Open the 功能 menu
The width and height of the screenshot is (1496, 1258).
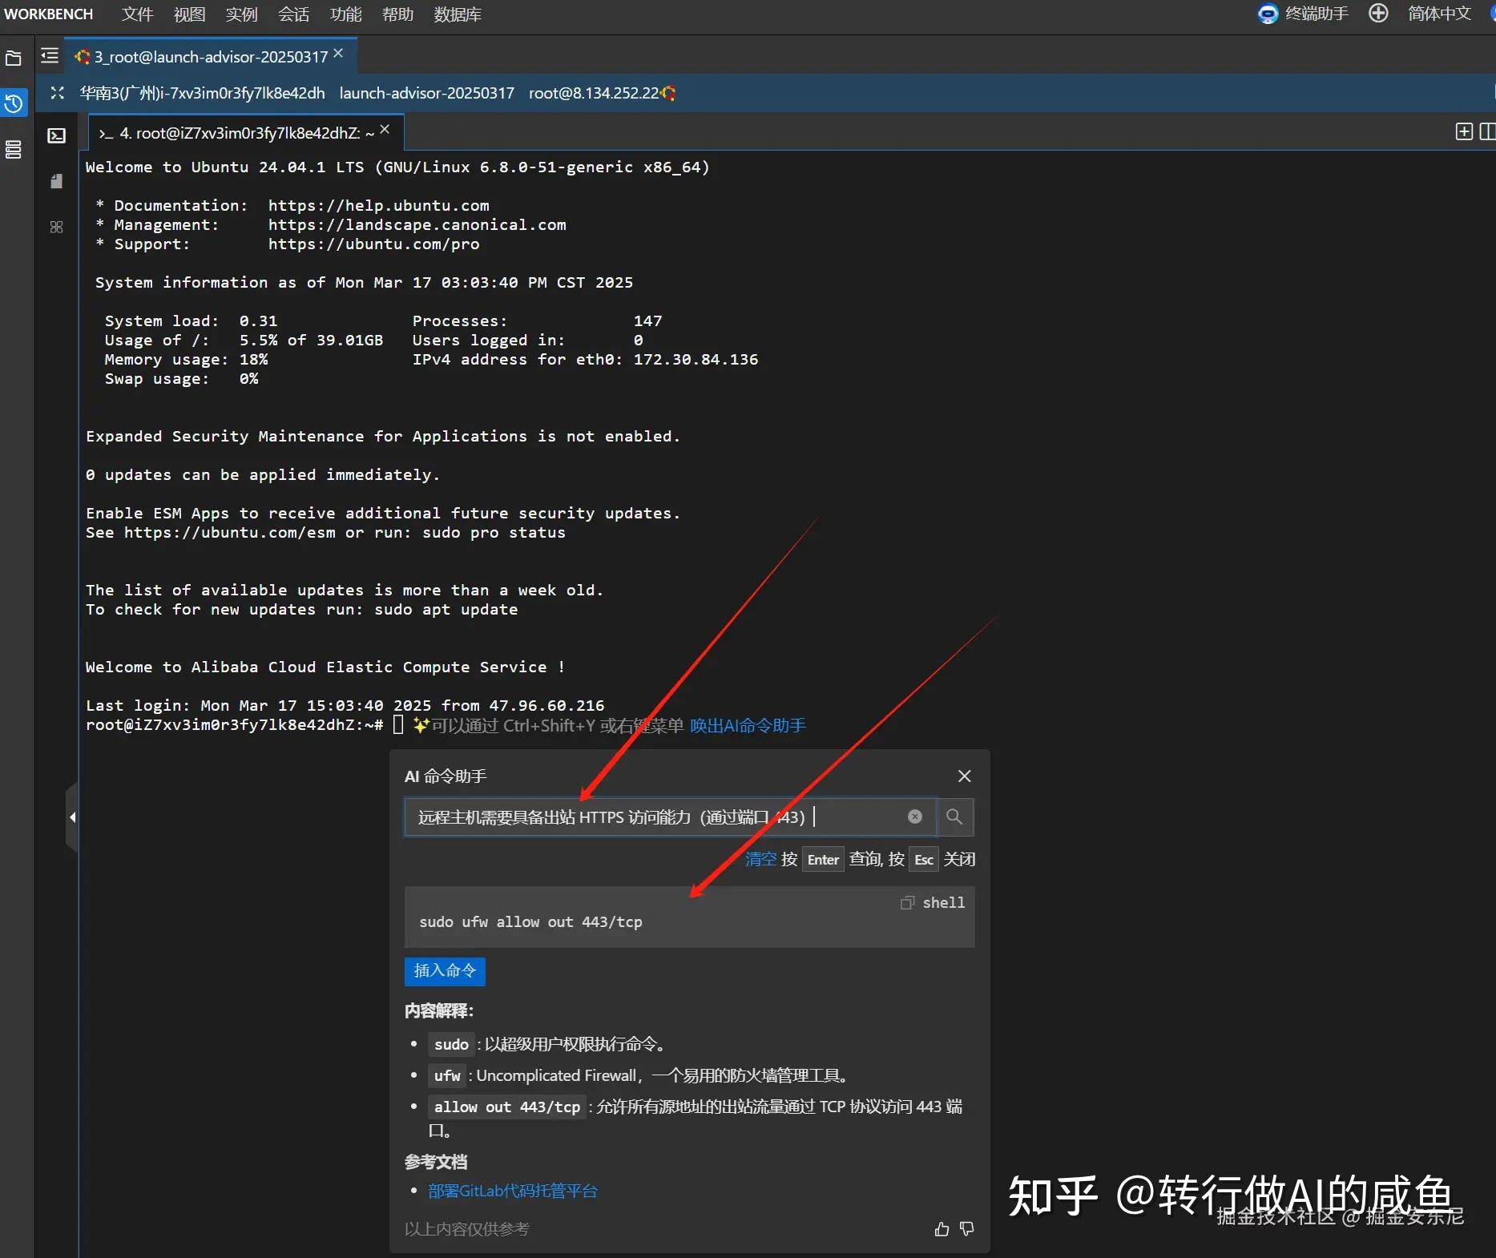pyautogui.click(x=345, y=14)
